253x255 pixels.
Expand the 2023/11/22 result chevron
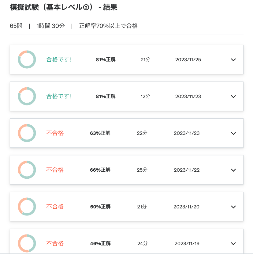[x=233, y=170]
